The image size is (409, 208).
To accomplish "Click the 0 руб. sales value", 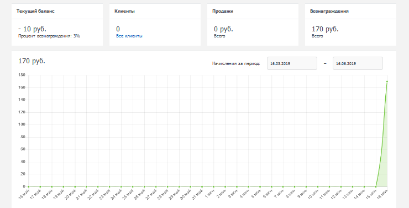I will (x=223, y=29).
